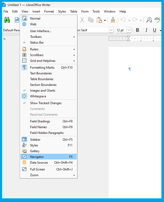The width and height of the screenshot is (164, 202).
Task: Click the Default Paragraph style box
Action: pyautogui.click(x=11, y=30)
